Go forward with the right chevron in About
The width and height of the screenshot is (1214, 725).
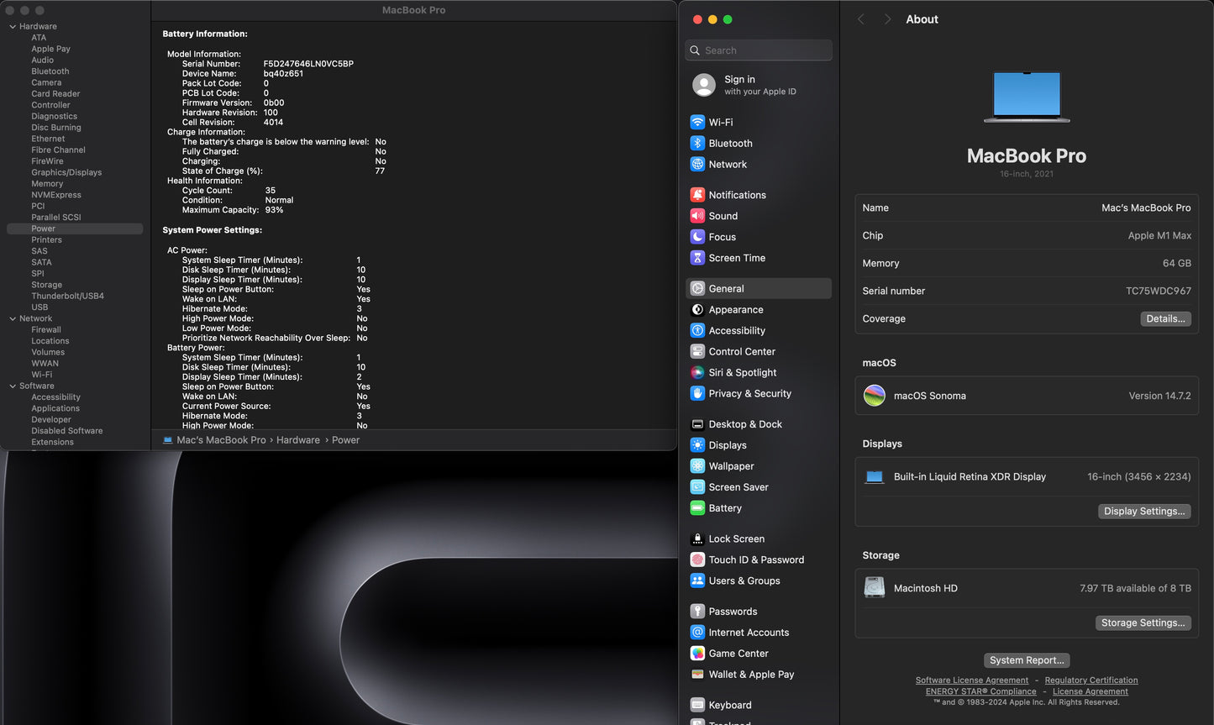pyautogui.click(x=887, y=19)
